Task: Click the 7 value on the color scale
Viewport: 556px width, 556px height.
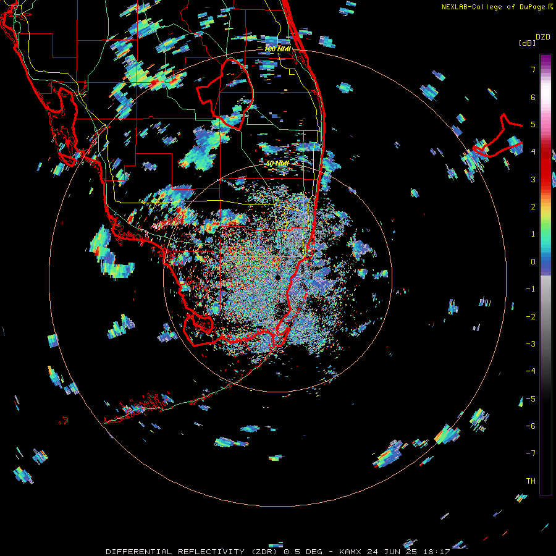Action: pos(533,69)
